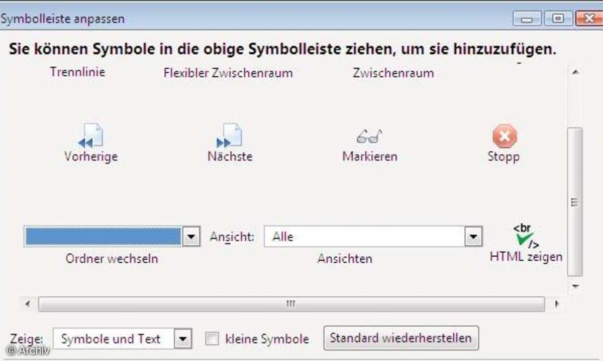Click the Nächste forward page icon

[230, 135]
